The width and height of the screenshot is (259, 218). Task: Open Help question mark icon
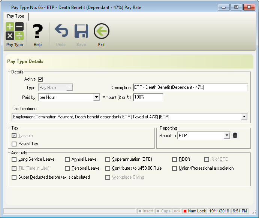(x=37, y=31)
